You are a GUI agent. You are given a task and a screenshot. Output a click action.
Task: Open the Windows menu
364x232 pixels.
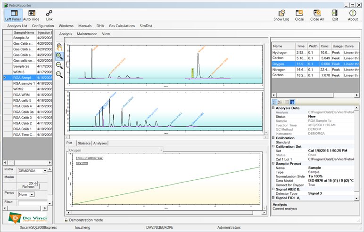(66, 26)
